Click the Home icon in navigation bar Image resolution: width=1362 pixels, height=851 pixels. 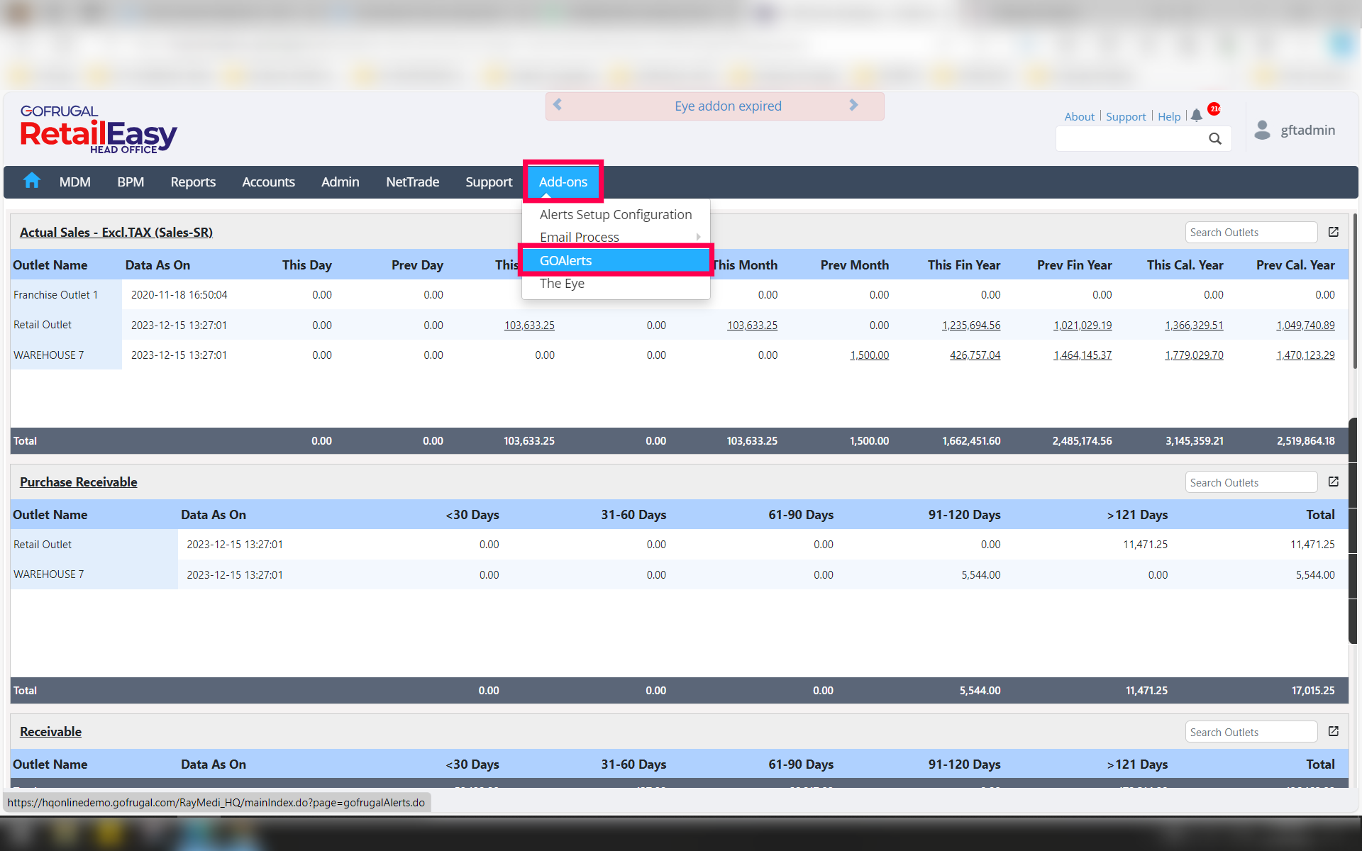click(x=31, y=182)
